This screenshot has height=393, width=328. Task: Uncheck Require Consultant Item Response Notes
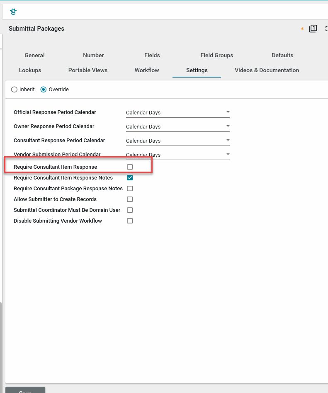[130, 178]
